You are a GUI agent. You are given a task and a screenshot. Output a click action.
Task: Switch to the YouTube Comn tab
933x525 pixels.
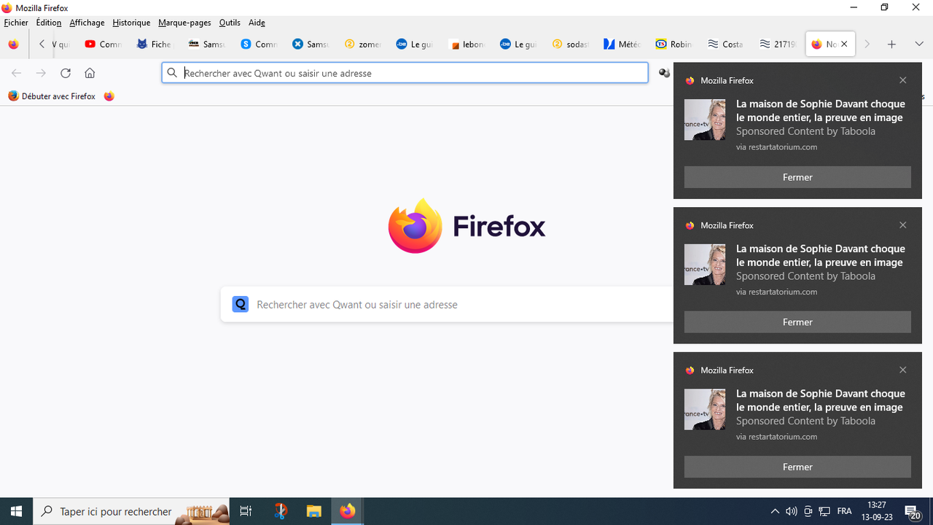(x=102, y=44)
